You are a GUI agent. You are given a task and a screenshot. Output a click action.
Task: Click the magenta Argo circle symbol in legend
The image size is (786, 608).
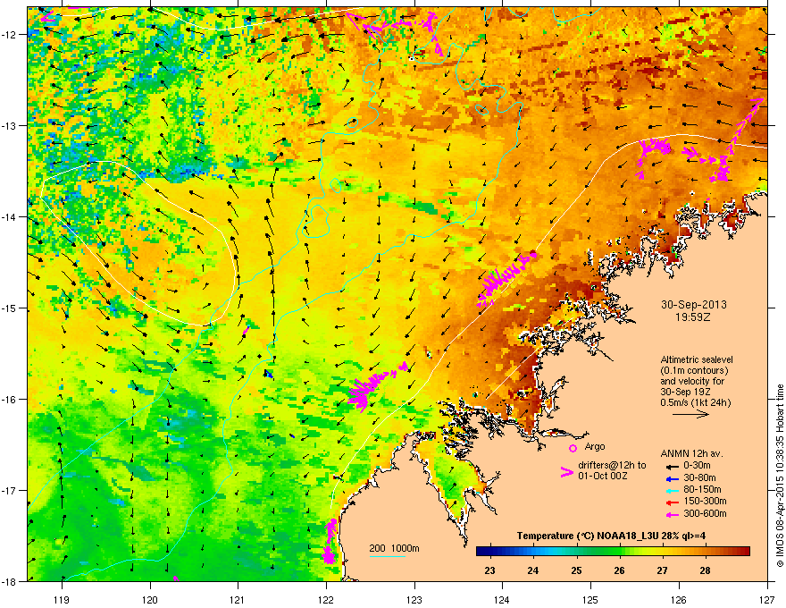click(x=573, y=448)
